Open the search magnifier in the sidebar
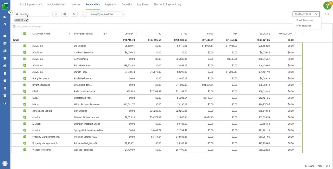Viewport: 333px width, 169px height. click(x=4, y=24)
